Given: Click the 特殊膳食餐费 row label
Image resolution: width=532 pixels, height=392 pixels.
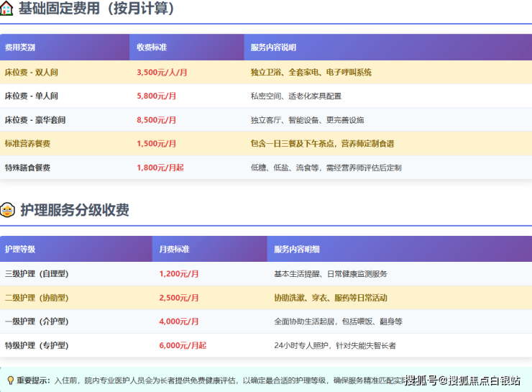Looking at the screenshot, I should coord(27,168).
